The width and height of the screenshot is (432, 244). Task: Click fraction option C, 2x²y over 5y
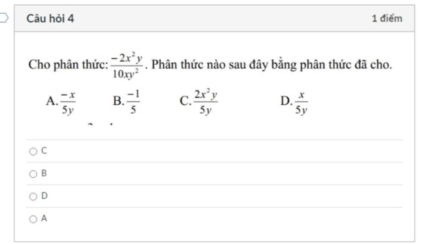tap(205, 102)
